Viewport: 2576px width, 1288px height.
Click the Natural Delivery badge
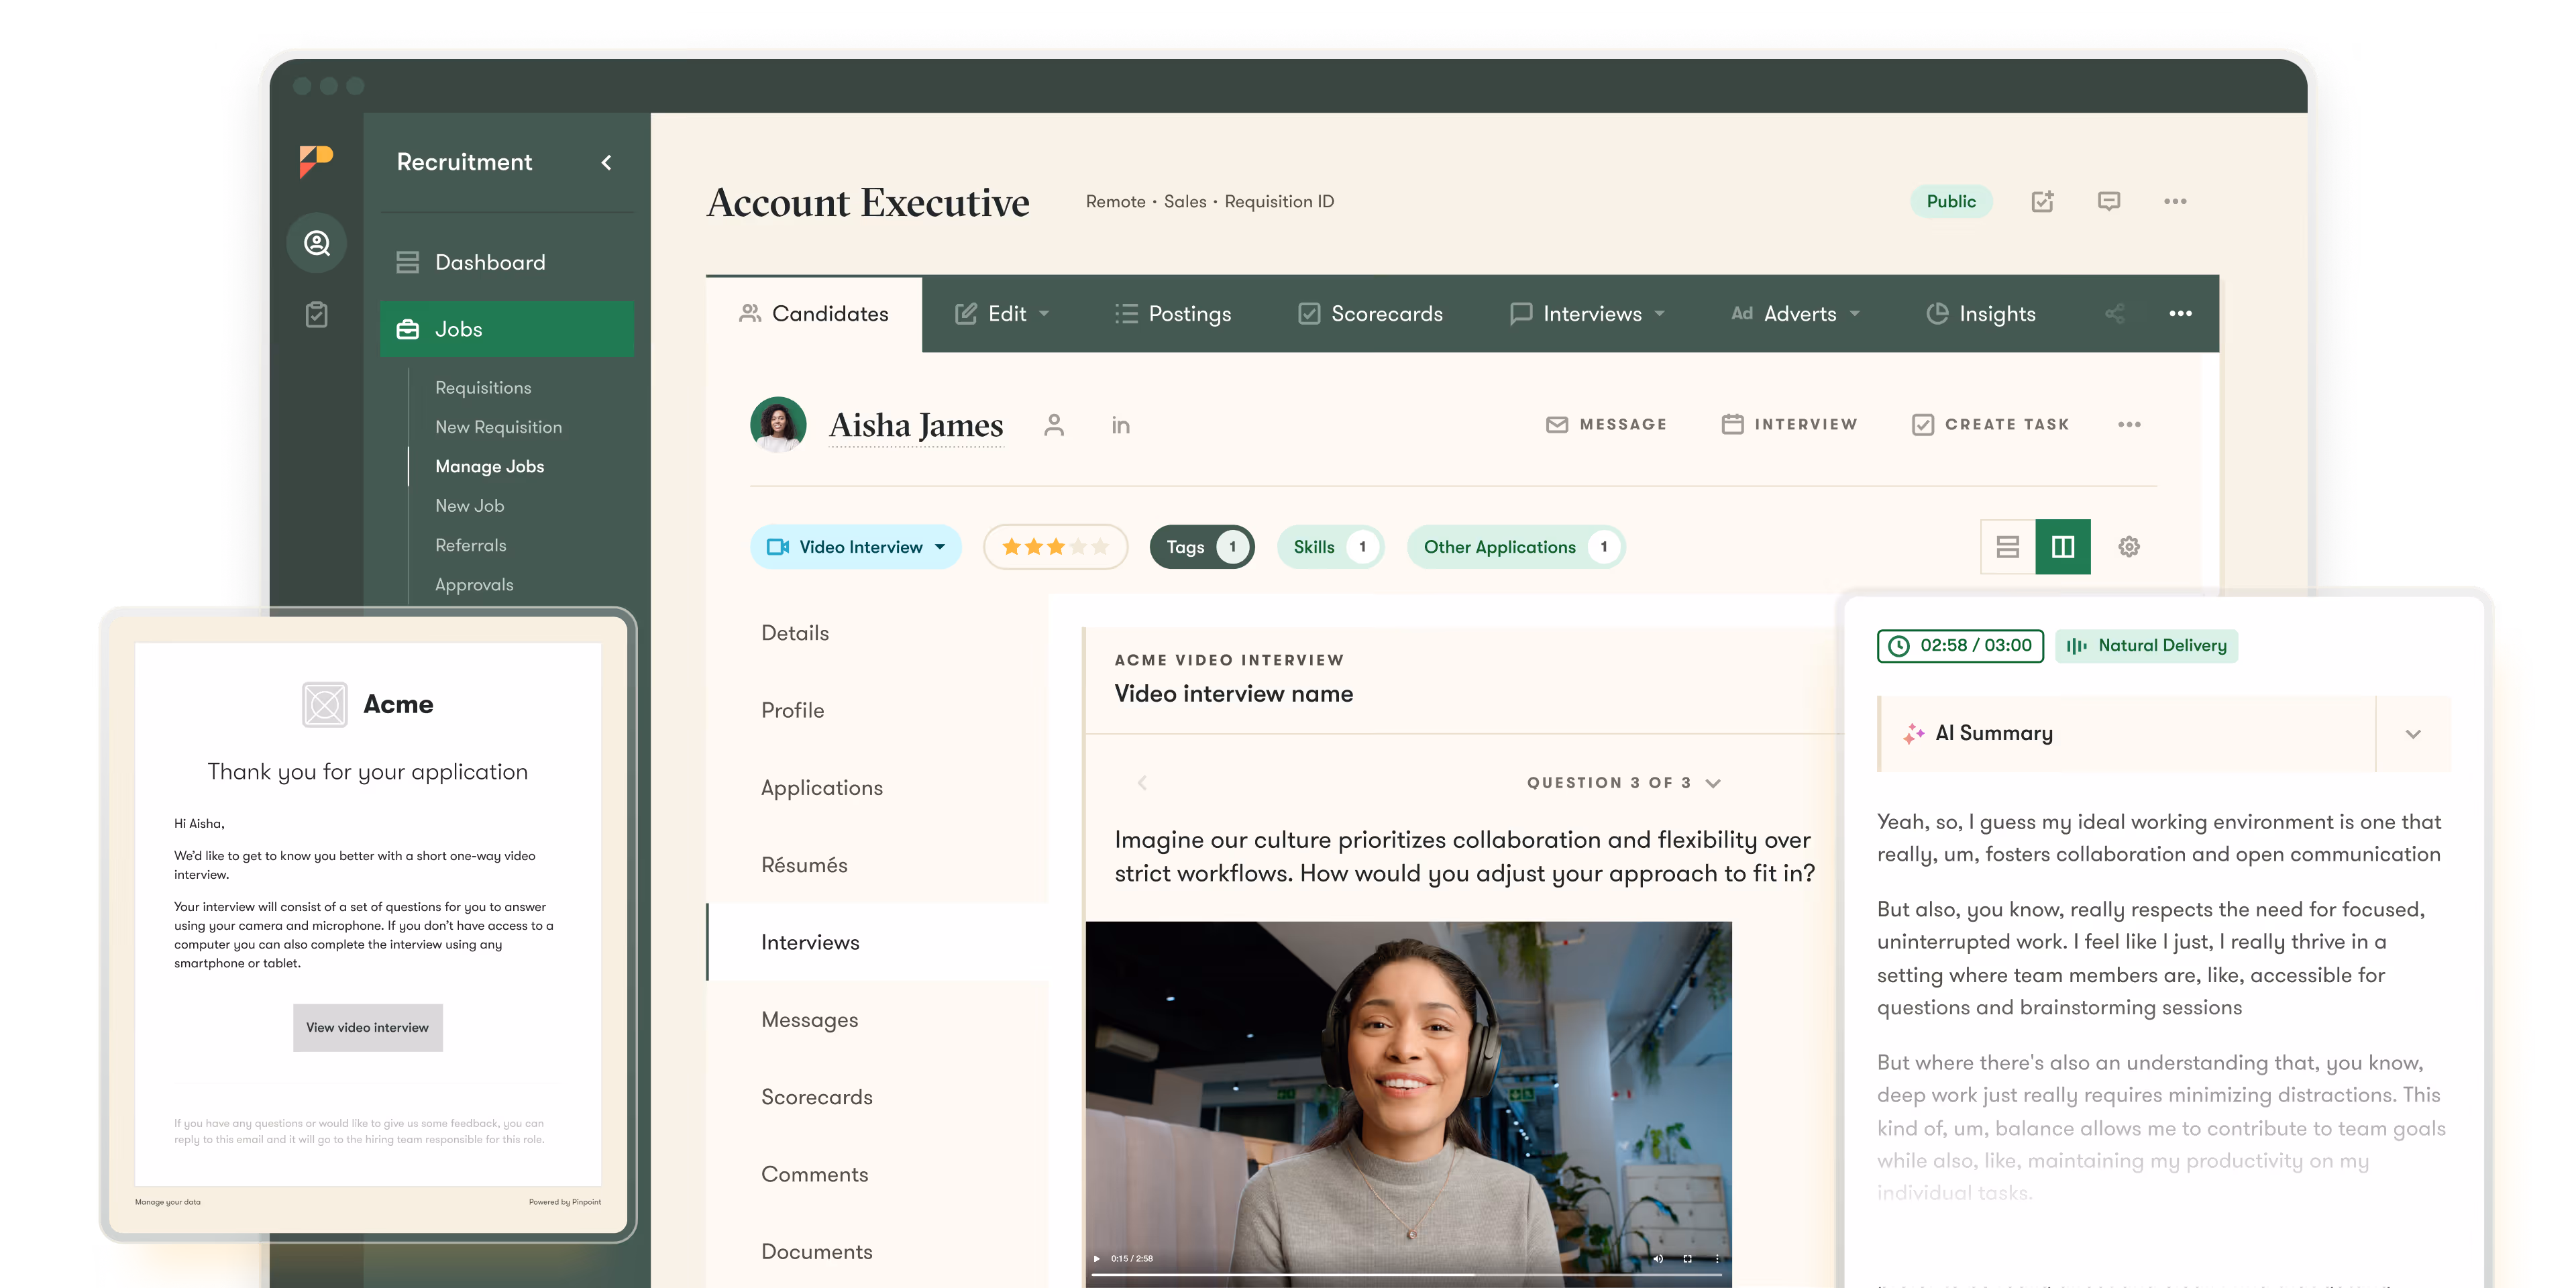[2146, 646]
